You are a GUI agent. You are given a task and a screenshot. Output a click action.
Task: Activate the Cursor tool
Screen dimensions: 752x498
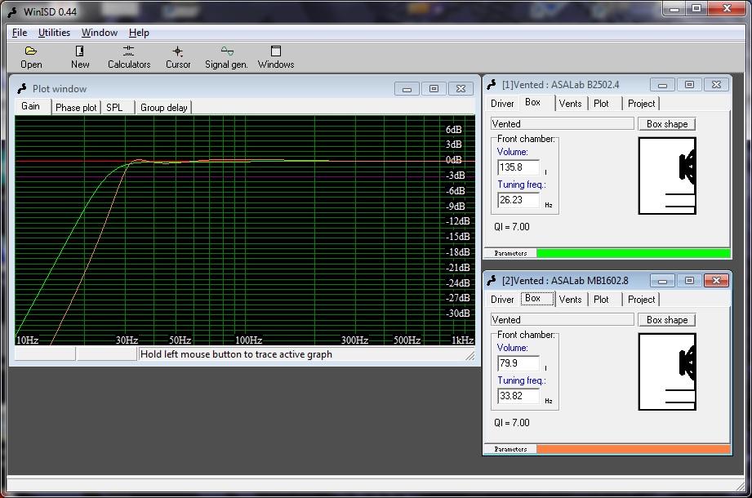click(178, 56)
